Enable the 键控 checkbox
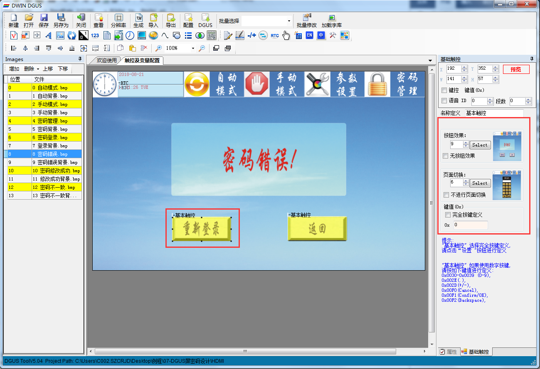Screen dimensions: 540x369 tap(444, 90)
